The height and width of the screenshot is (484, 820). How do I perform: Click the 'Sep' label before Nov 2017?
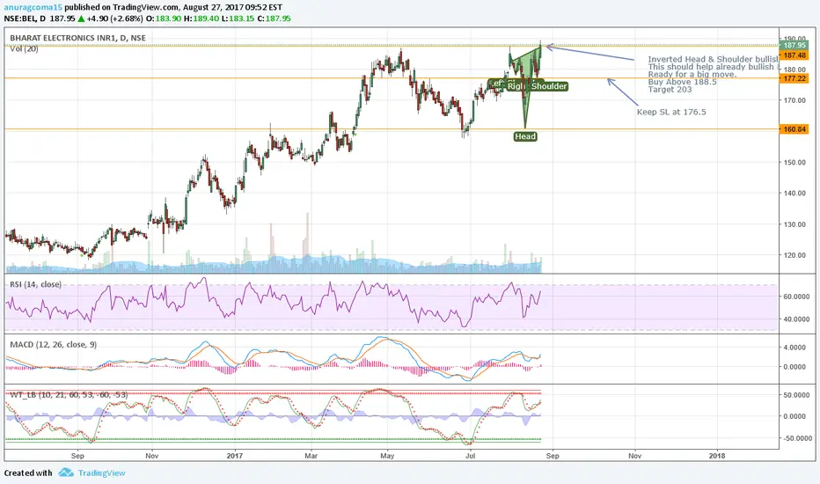553,456
